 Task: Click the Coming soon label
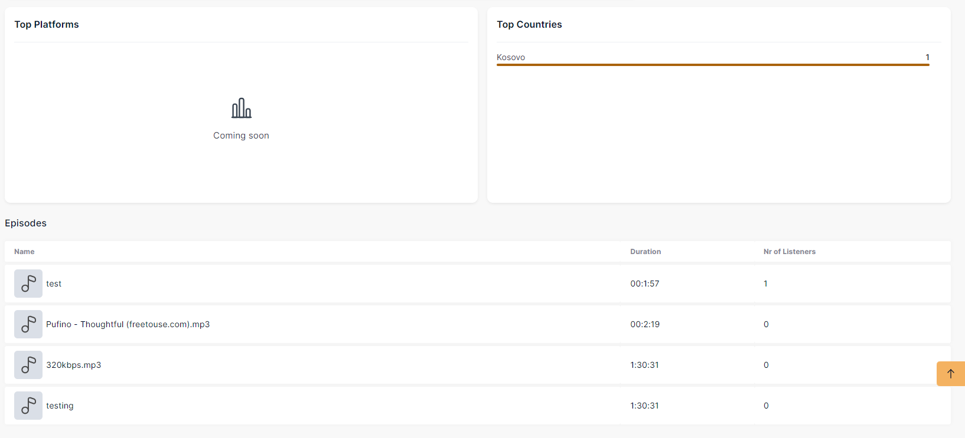click(241, 136)
